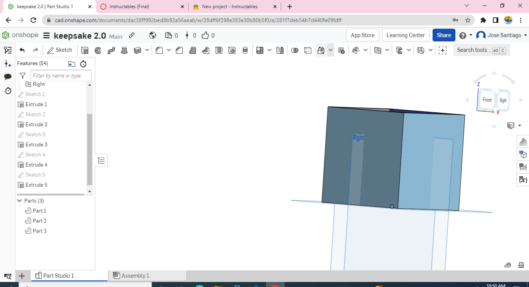Select the Rib tool
Image resolution: width=529 pixels, height=287 pixels.
(206, 50)
